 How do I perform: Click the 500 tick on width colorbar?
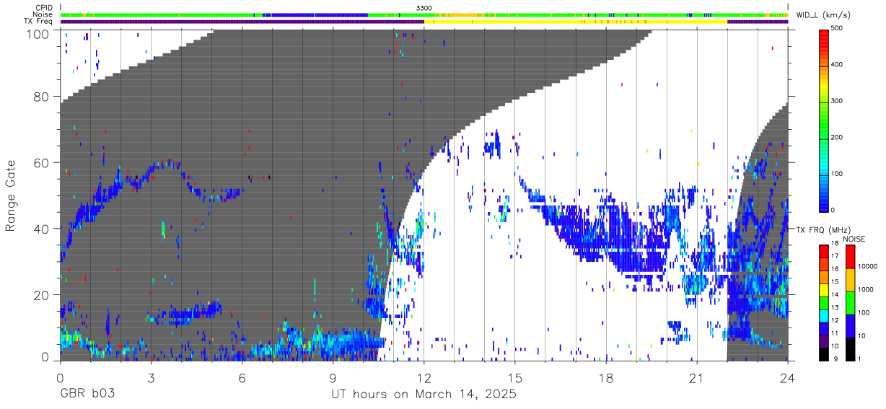click(x=837, y=28)
